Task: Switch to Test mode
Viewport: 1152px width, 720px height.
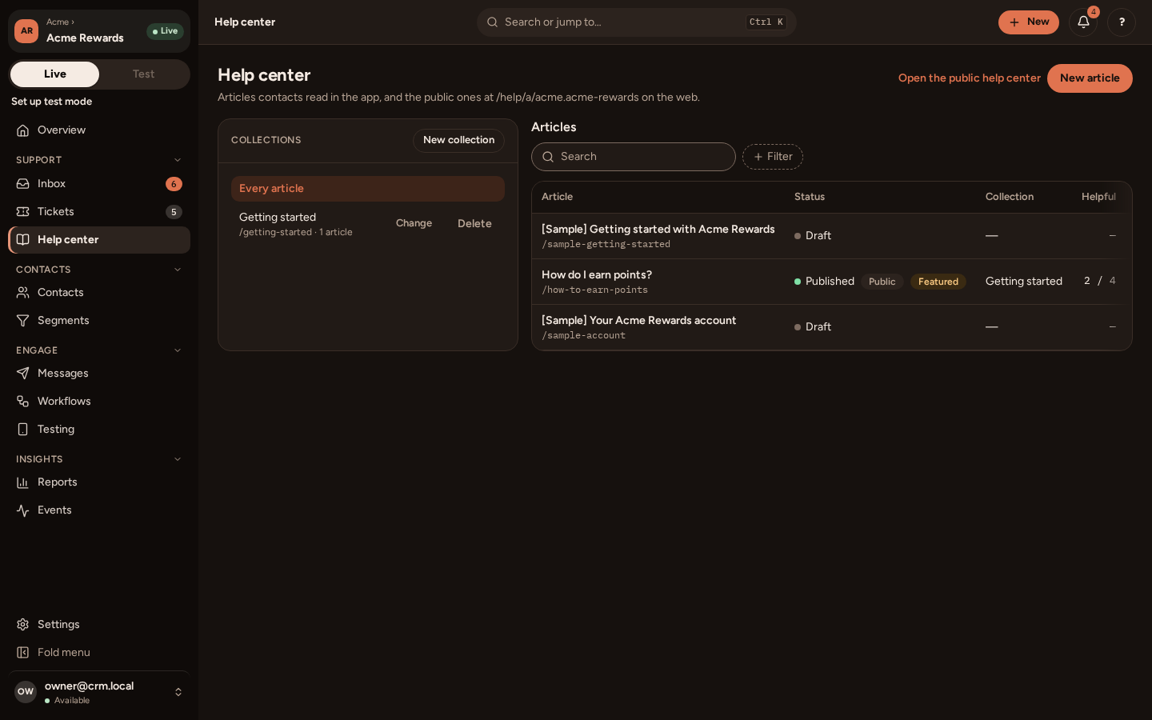Action: click(144, 74)
